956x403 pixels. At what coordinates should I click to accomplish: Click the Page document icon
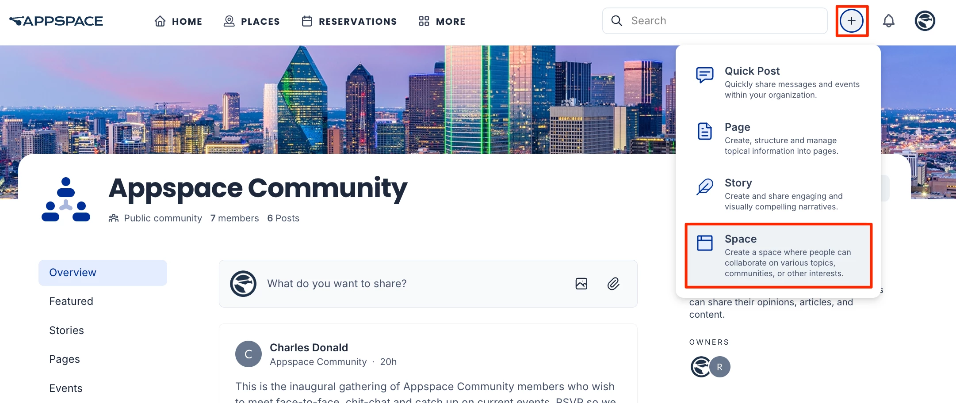(x=704, y=131)
